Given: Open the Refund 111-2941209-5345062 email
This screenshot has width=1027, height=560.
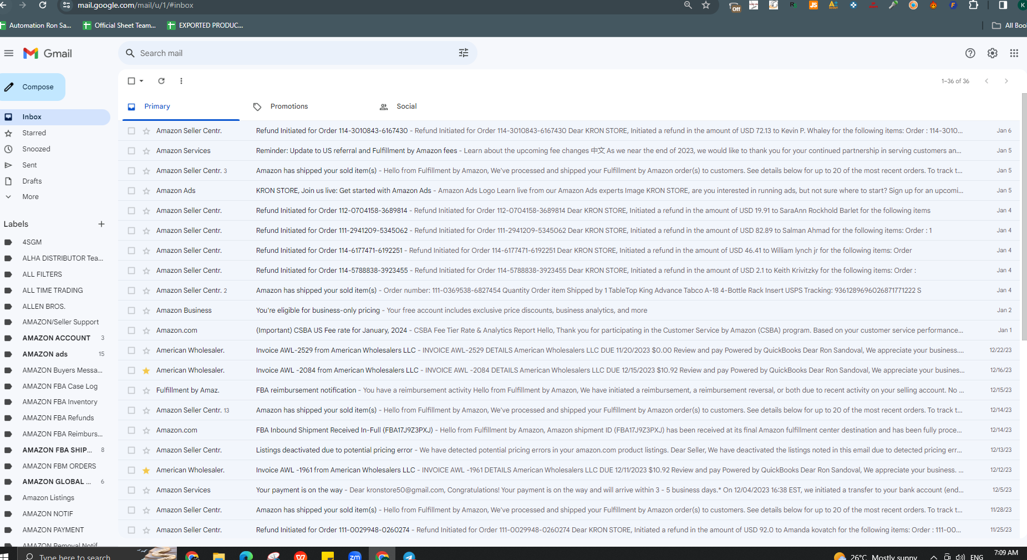Looking at the screenshot, I should (x=569, y=231).
